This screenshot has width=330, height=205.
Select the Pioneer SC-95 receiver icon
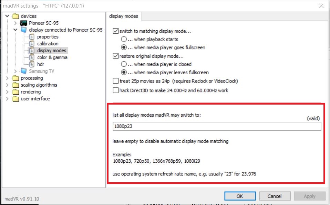23,23
